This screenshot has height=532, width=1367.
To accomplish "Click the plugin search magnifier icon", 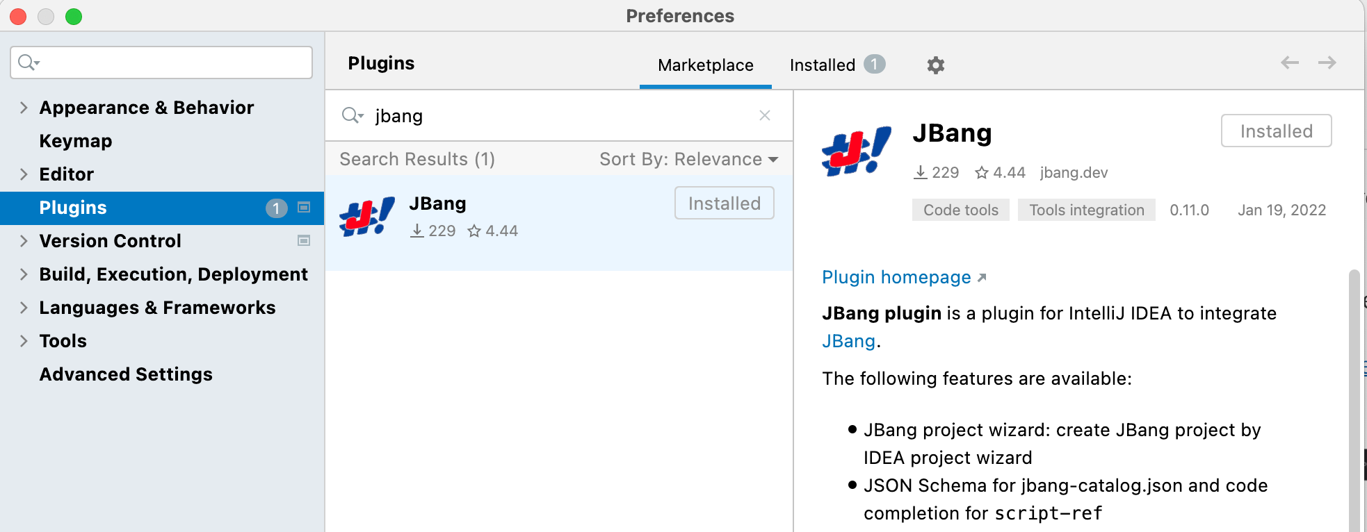I will tap(352, 115).
